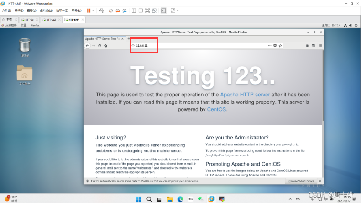Click Firefox in the CentOS top bar
361x203 pixels.
35,25
